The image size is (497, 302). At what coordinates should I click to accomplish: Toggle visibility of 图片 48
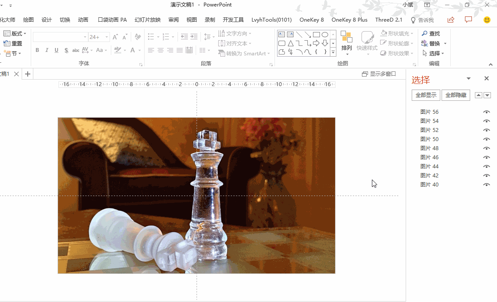click(x=487, y=148)
